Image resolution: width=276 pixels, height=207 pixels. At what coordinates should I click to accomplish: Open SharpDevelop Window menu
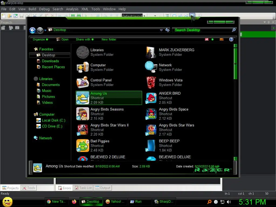tap(109, 9)
